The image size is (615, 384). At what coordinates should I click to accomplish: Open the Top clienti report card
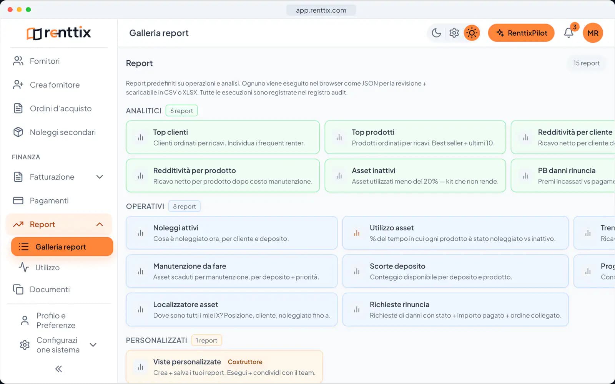(x=223, y=137)
